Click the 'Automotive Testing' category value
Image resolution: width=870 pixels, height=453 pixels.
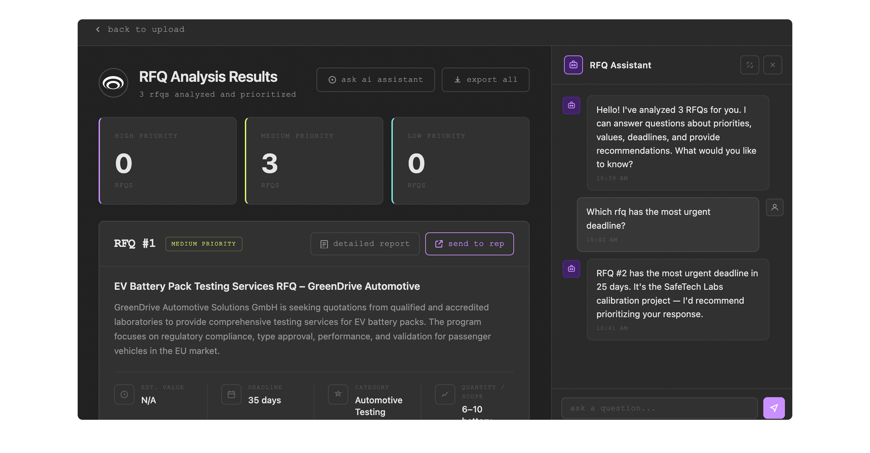(x=379, y=406)
